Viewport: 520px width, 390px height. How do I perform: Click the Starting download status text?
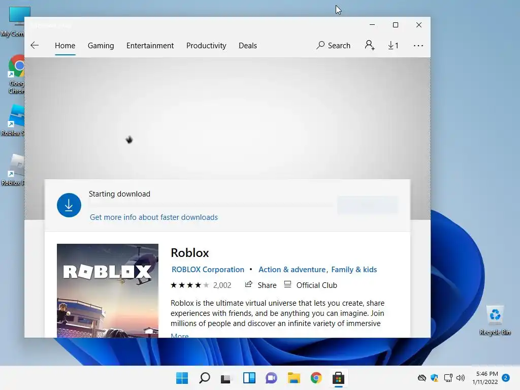coord(119,194)
